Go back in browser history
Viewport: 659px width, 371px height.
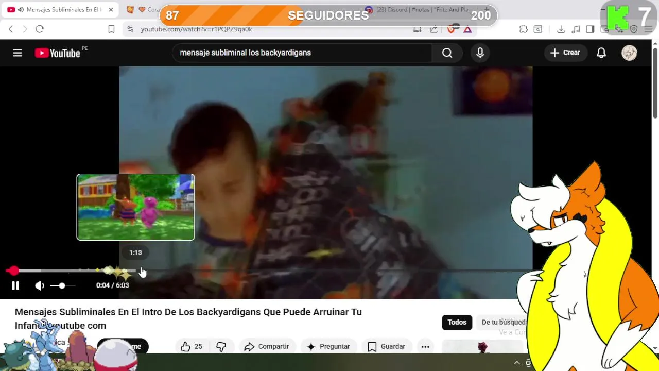pos(11,29)
